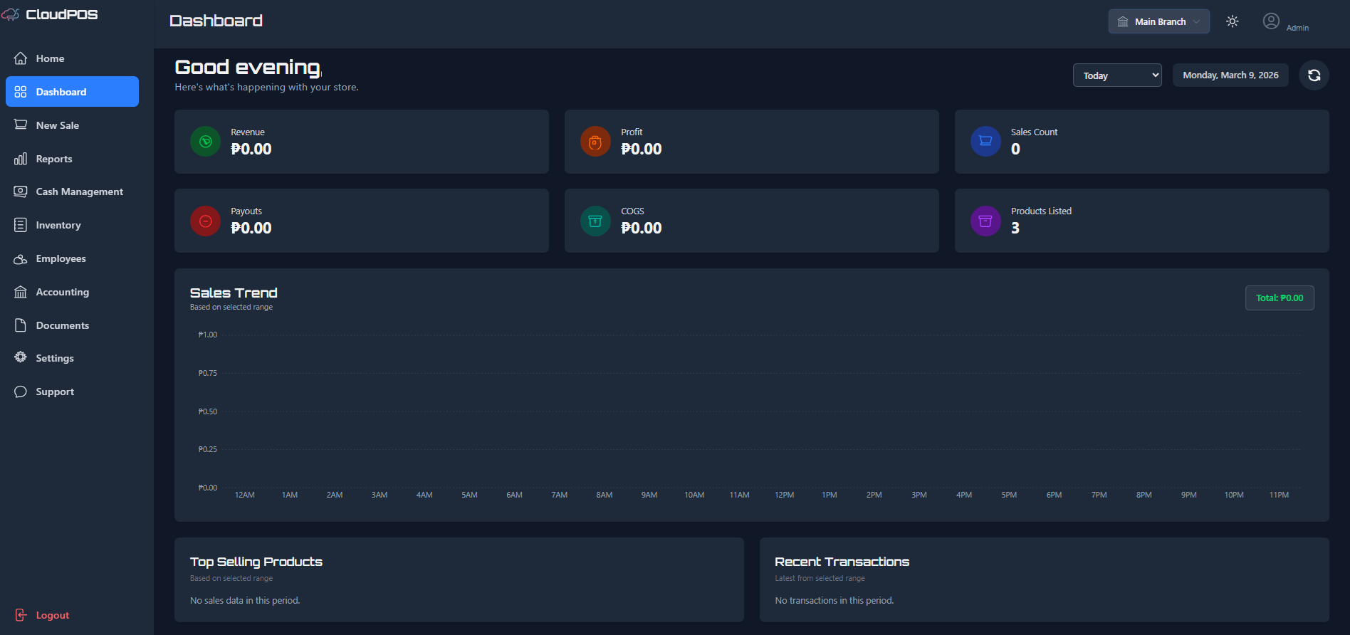Image resolution: width=1350 pixels, height=635 pixels.
Task: Click the 12PM label on chart axis
Action: click(x=784, y=495)
